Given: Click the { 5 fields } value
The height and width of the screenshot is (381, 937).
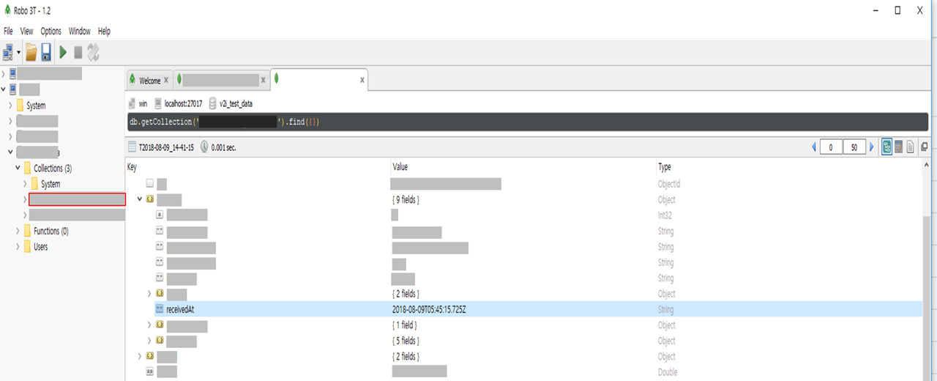Looking at the screenshot, I should 406,341.
